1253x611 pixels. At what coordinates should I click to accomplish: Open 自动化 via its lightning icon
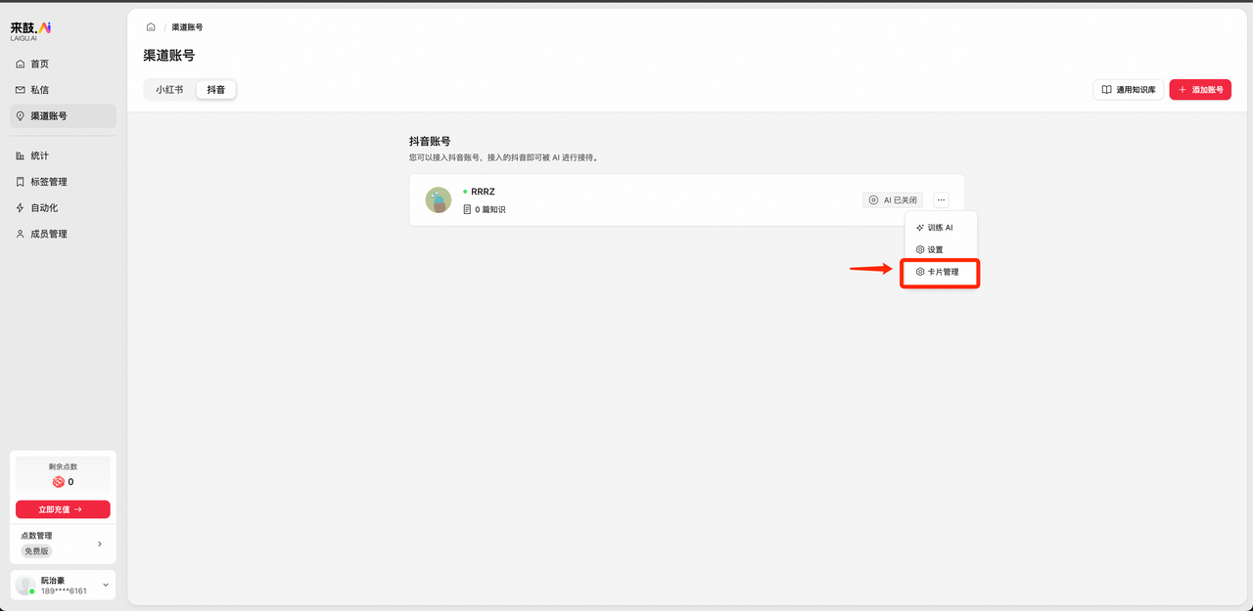[22, 207]
